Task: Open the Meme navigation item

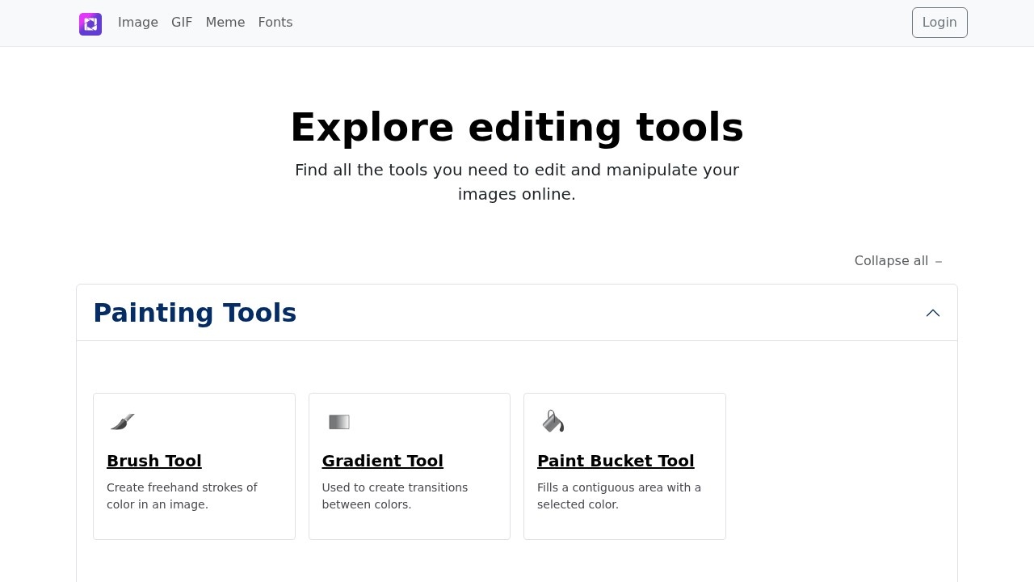Action: [225, 23]
